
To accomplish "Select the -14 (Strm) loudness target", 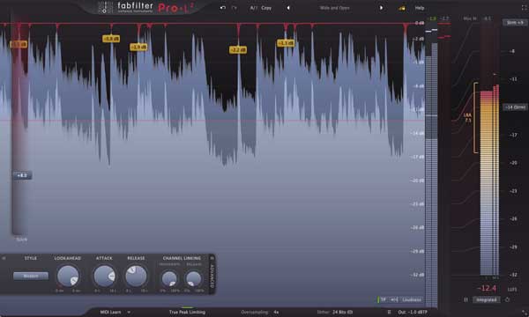I will pos(515,107).
